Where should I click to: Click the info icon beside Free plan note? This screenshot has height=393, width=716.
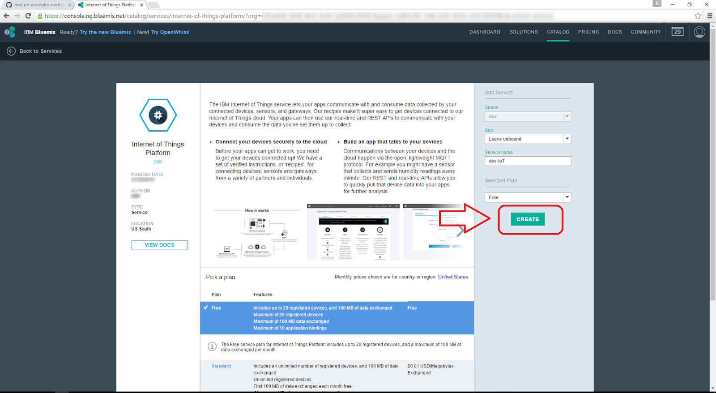pos(212,346)
